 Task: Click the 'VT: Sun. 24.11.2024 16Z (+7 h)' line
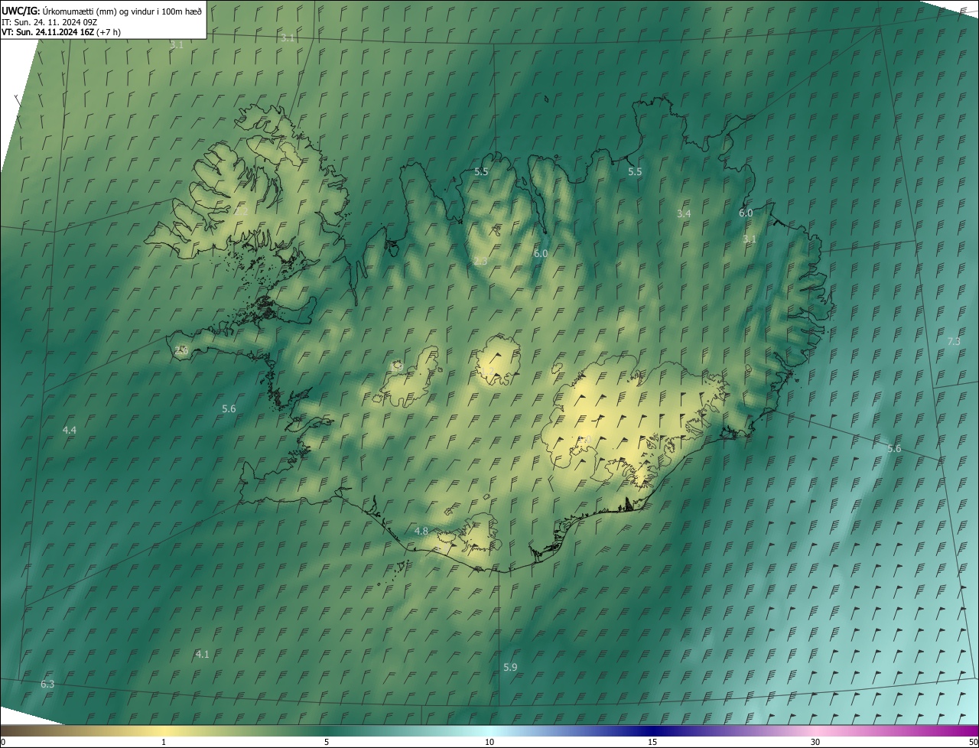[61, 32]
